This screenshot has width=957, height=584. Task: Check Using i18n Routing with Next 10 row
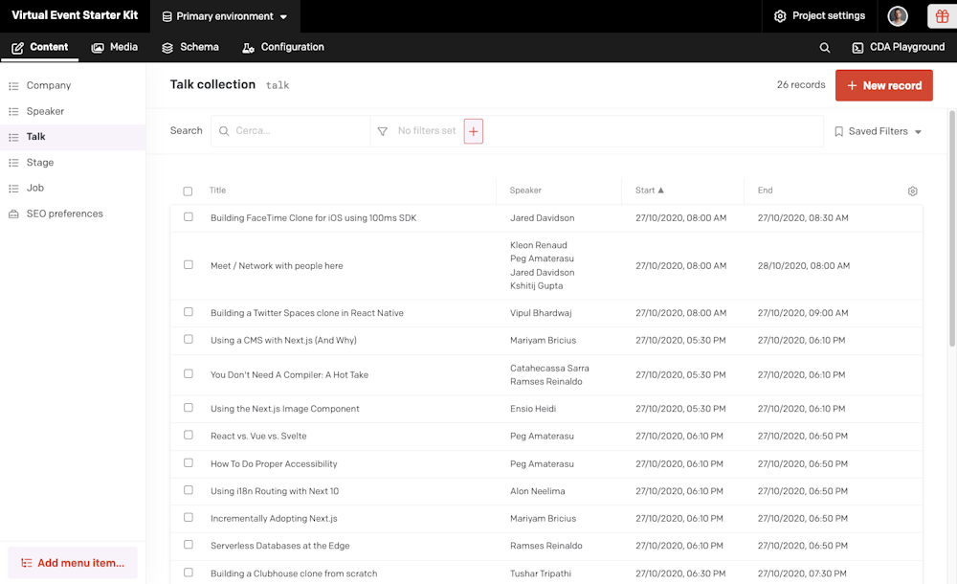point(188,490)
